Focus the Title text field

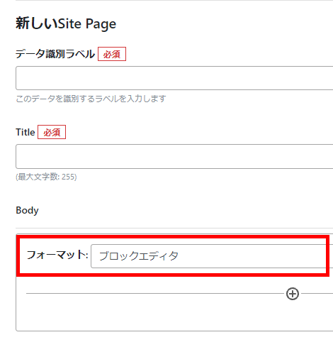click(174, 156)
